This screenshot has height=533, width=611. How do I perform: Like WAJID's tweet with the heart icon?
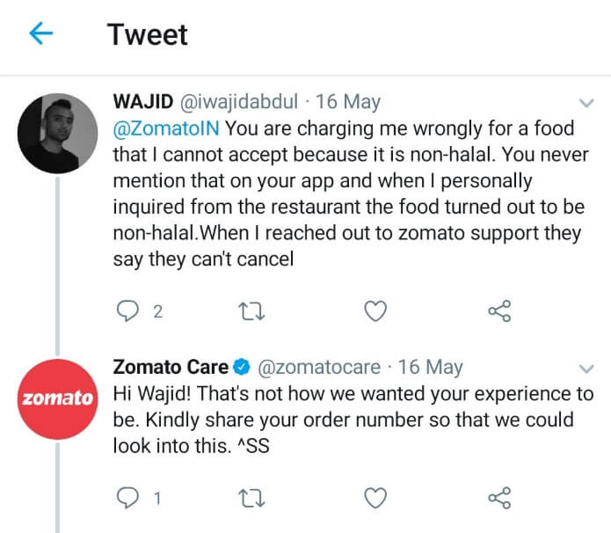coord(375,311)
